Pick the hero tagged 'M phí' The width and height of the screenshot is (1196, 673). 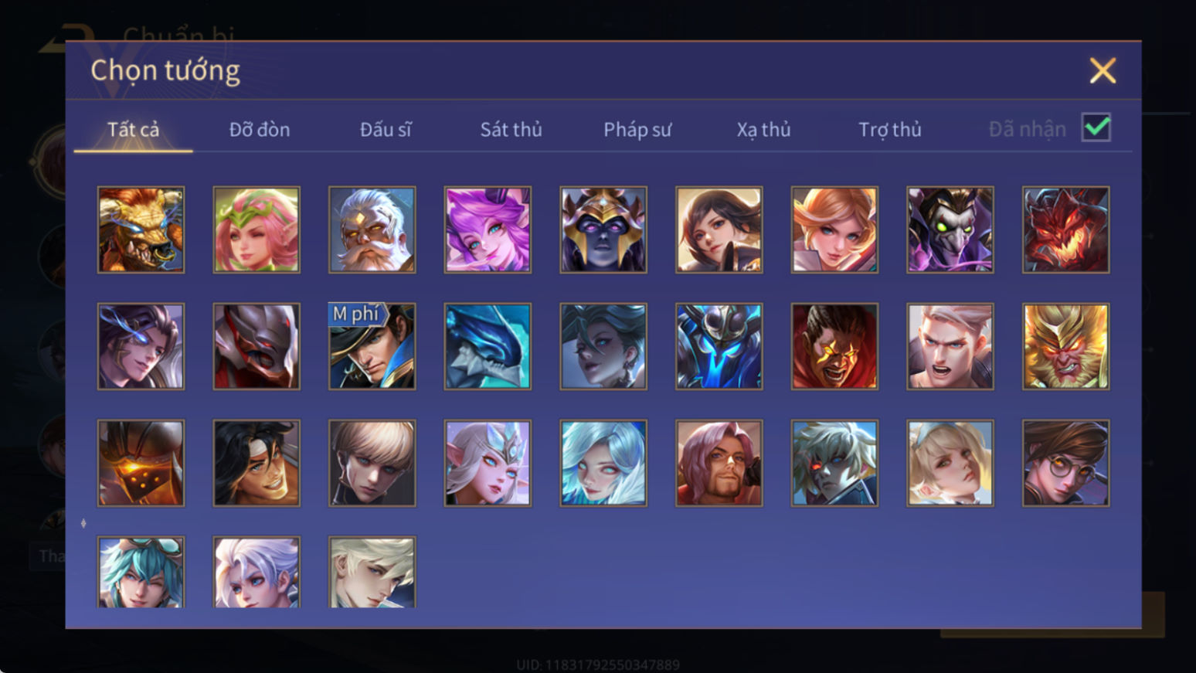(x=372, y=346)
